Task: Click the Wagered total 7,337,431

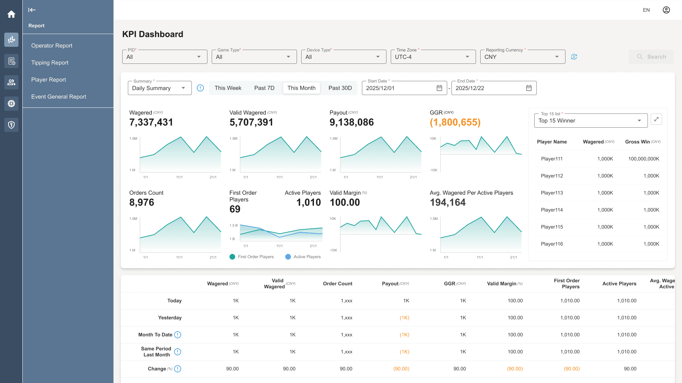Action: tap(151, 122)
